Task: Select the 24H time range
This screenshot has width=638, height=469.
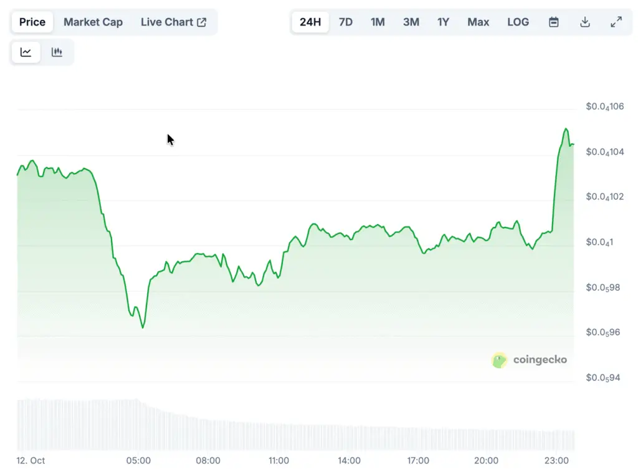Action: pyautogui.click(x=310, y=22)
